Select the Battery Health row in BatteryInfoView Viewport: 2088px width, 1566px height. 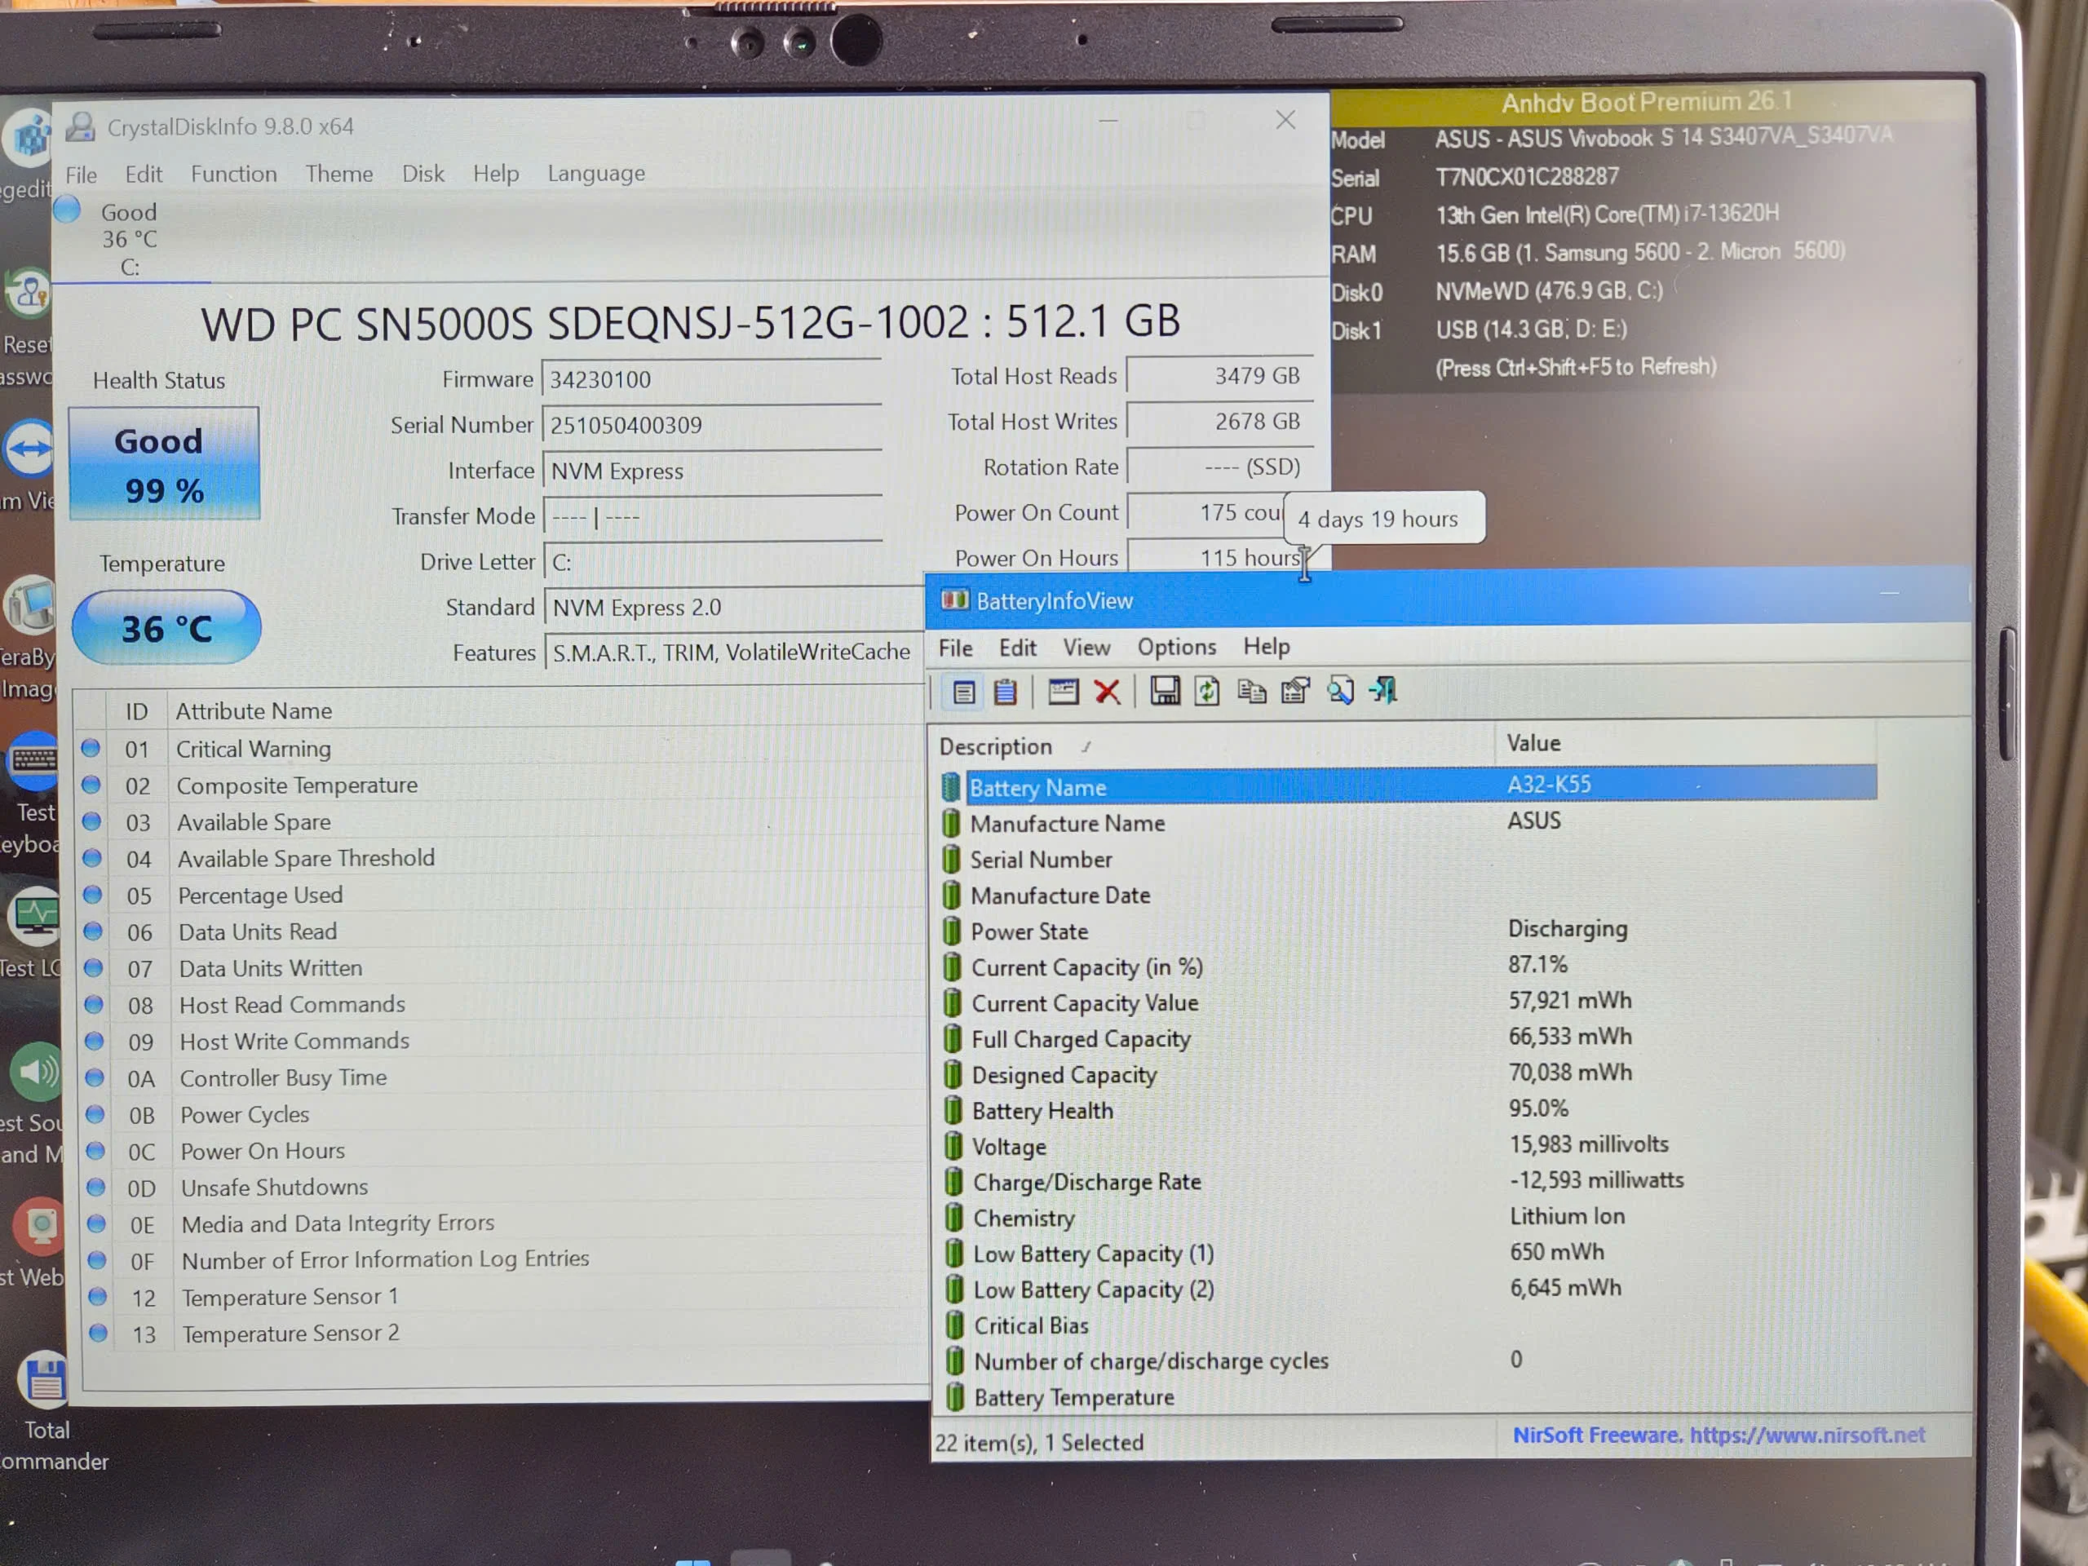tap(1409, 1110)
